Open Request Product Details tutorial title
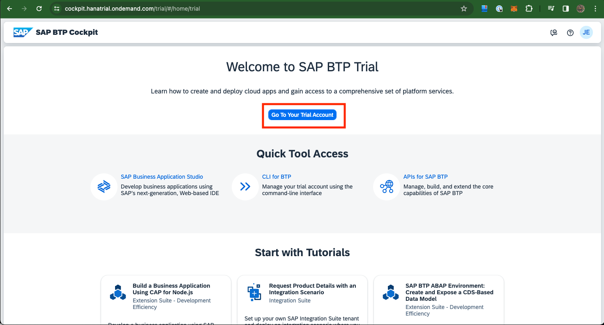This screenshot has width=604, height=325. tap(313, 289)
